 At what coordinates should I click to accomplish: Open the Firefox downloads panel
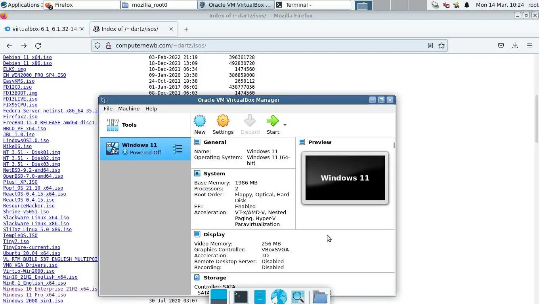[x=515, y=46]
